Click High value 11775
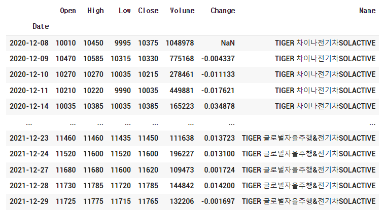This screenshot has height=213, width=384. (93, 201)
